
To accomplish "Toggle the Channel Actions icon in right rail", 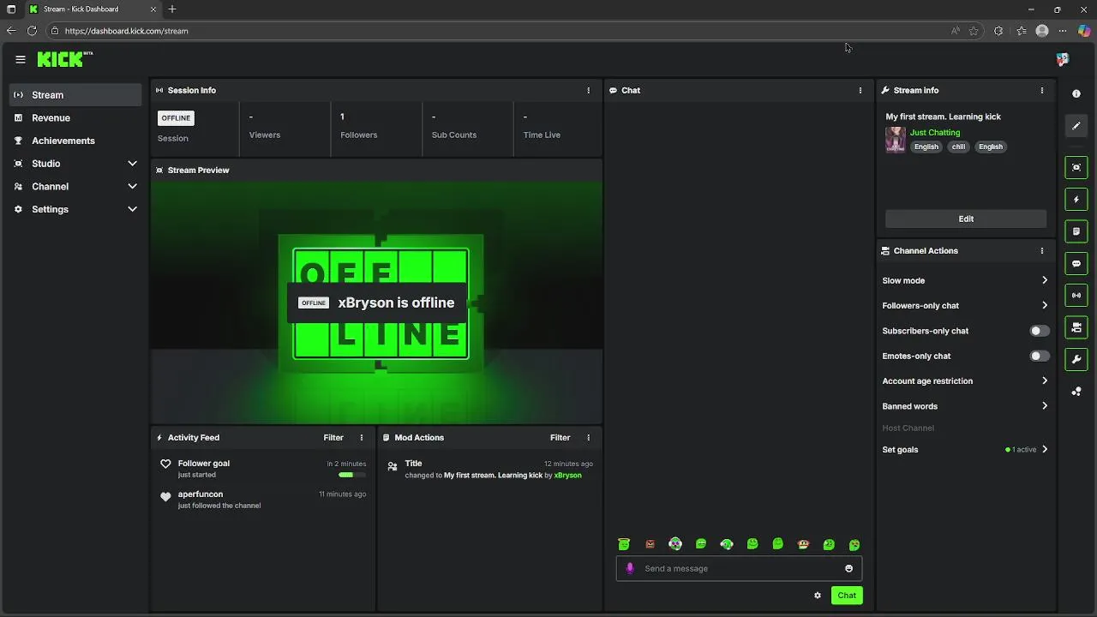I will point(1076,327).
